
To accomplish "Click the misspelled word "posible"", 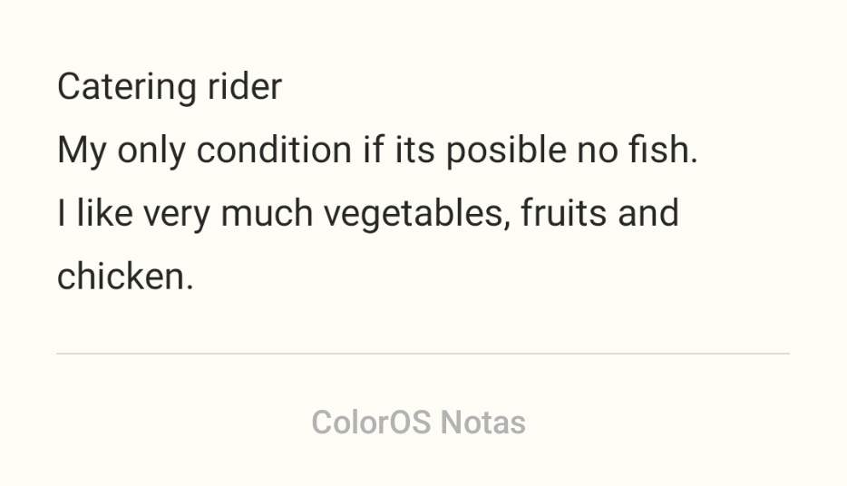I will pyautogui.click(x=506, y=150).
